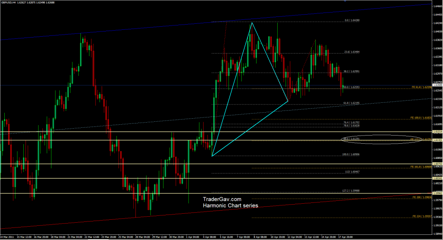Click price axis value 1.61910
Screen dimensions: 443x240
tap(438, 116)
